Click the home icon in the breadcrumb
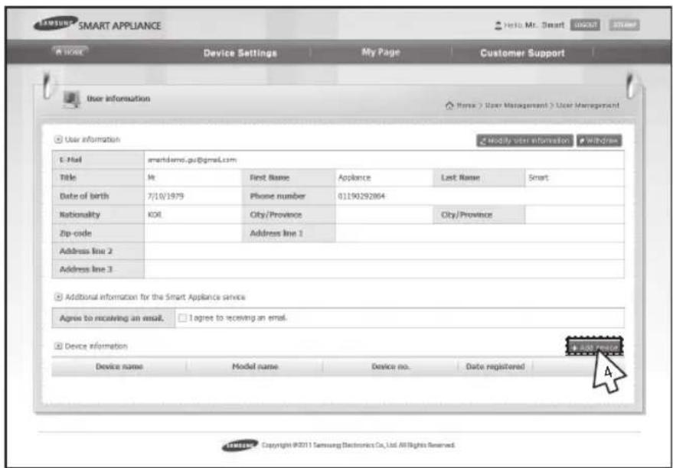 (x=450, y=106)
